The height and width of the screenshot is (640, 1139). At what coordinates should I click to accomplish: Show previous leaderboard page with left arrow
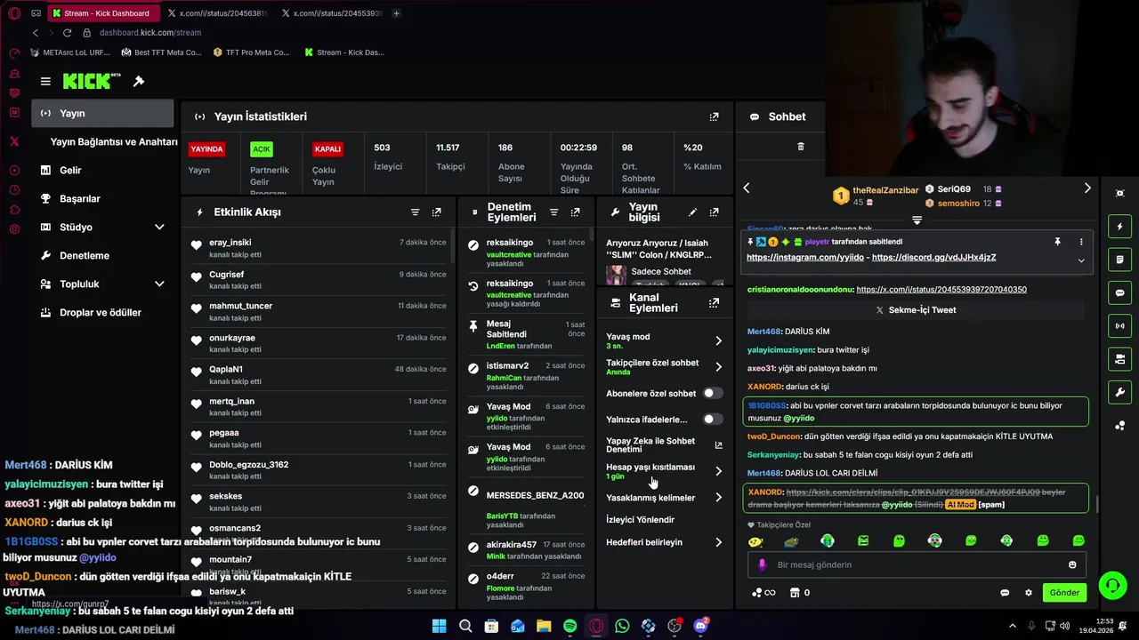point(747,188)
